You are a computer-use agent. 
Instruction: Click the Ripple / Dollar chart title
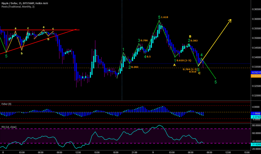[x=25, y=3]
